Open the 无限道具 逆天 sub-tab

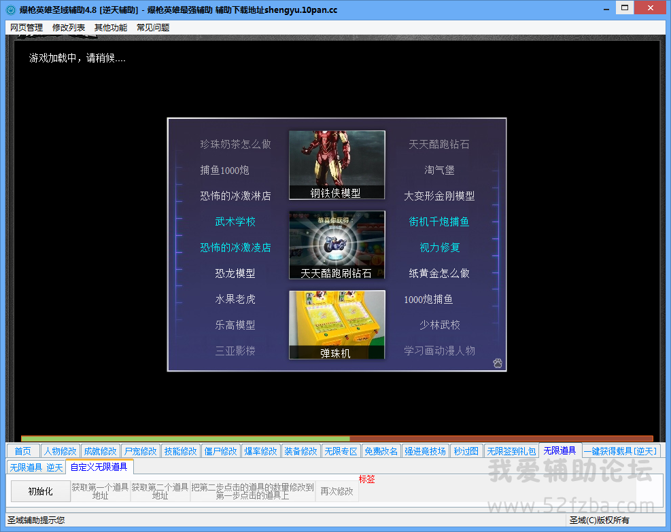[37, 467]
